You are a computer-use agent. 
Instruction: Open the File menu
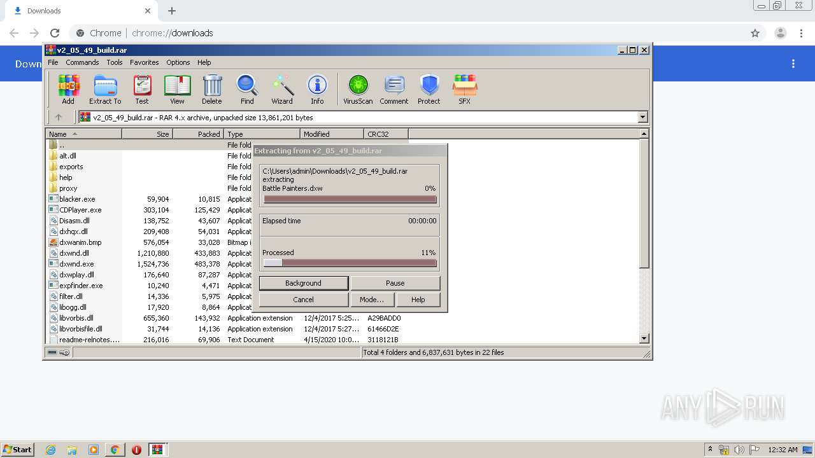click(53, 62)
